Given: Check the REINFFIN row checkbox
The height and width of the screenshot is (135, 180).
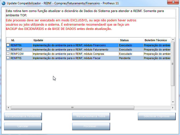Looking at the screenshot, I should pos(8,45).
